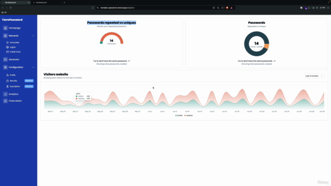This screenshot has width=331, height=186.
Task: Open the Analytics chart icon in sidebar
Action: click(6, 94)
